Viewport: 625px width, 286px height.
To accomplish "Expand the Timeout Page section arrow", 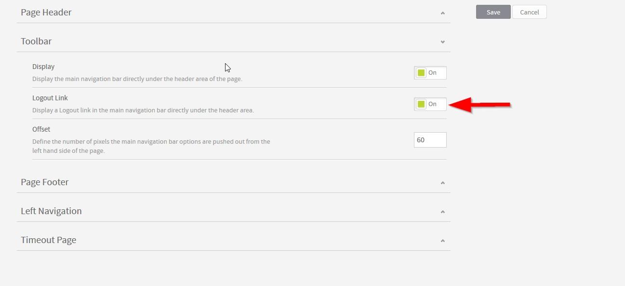I will 442,241.
